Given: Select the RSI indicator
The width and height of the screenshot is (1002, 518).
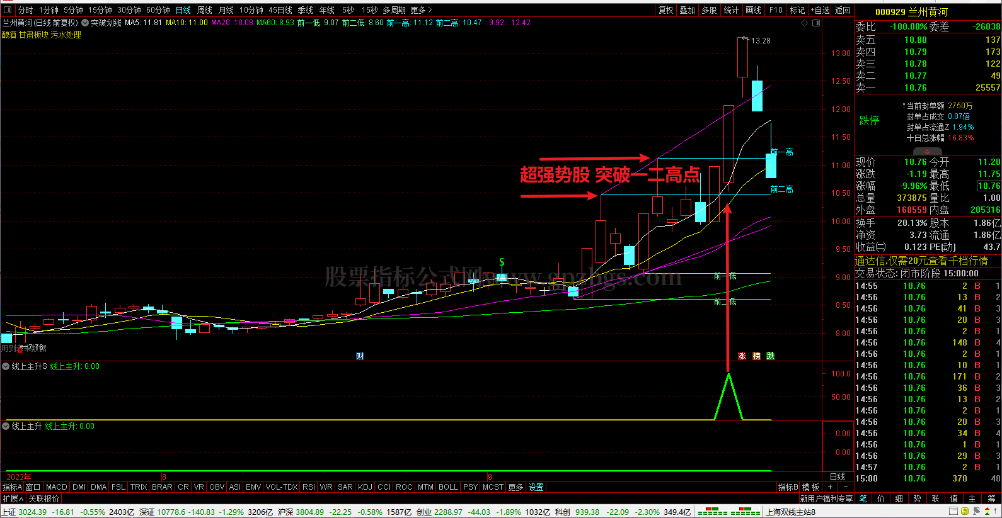Looking at the screenshot, I should 309,487.
